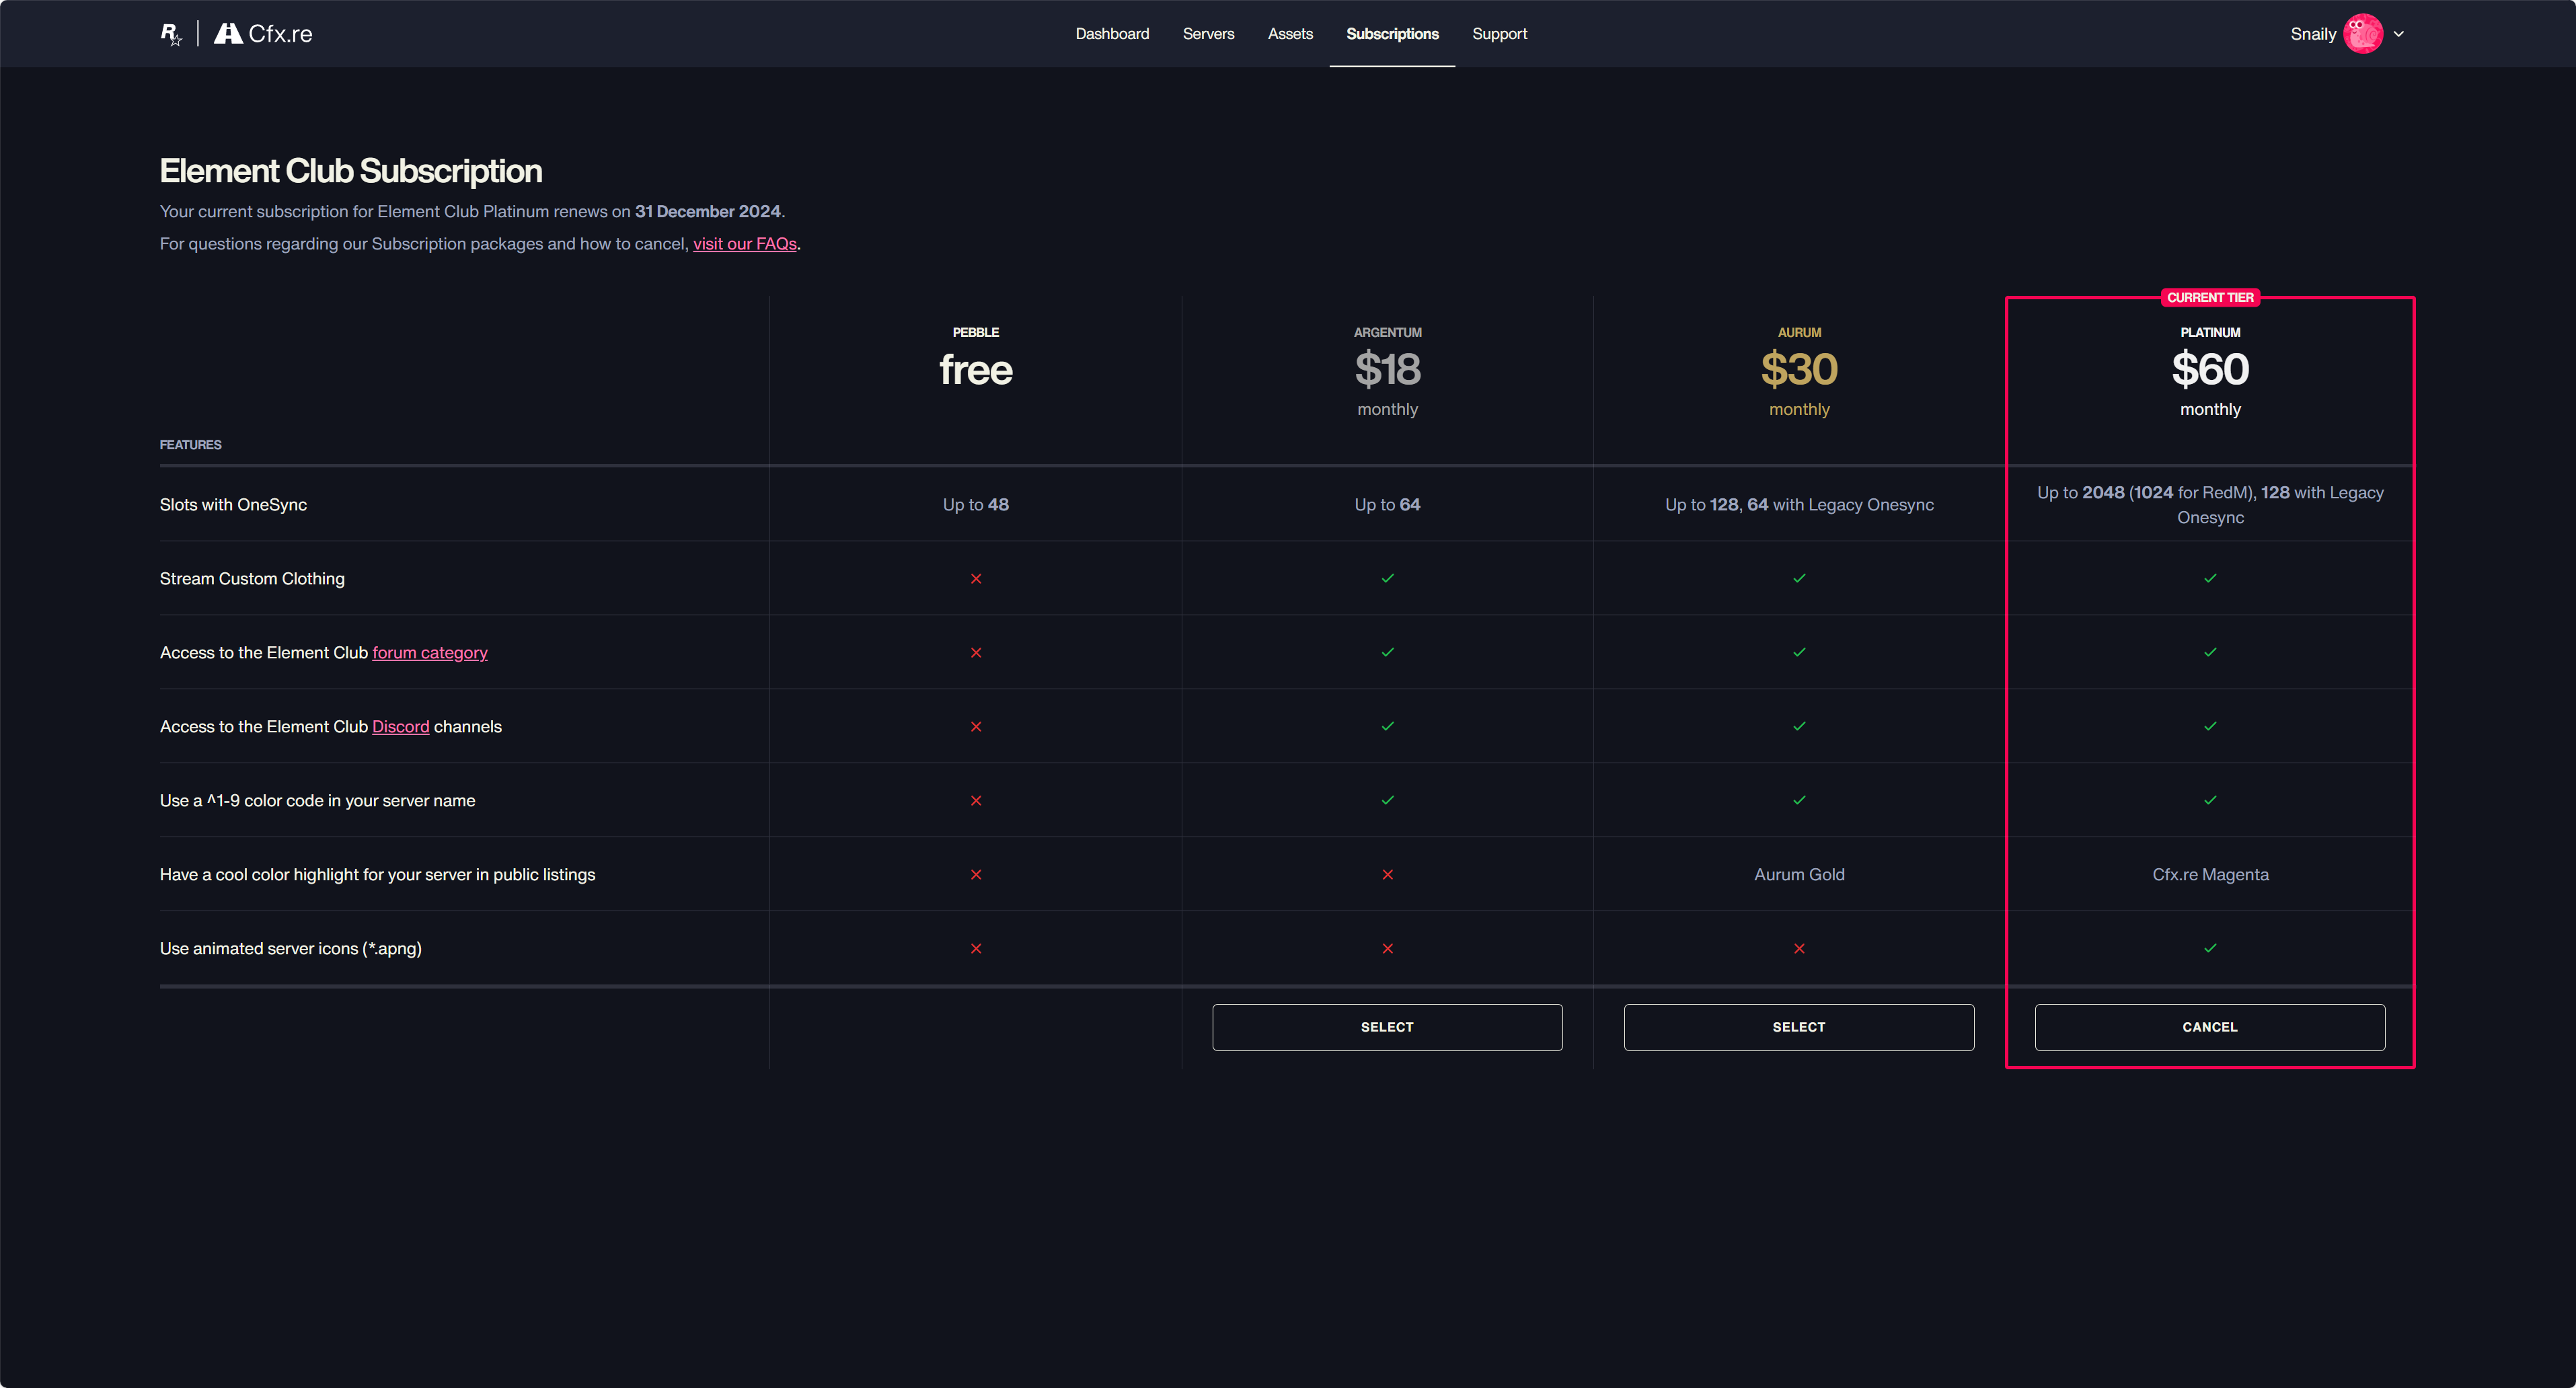Click the 'Element Club Subscription' heading
The image size is (2576, 1388).
[351, 171]
